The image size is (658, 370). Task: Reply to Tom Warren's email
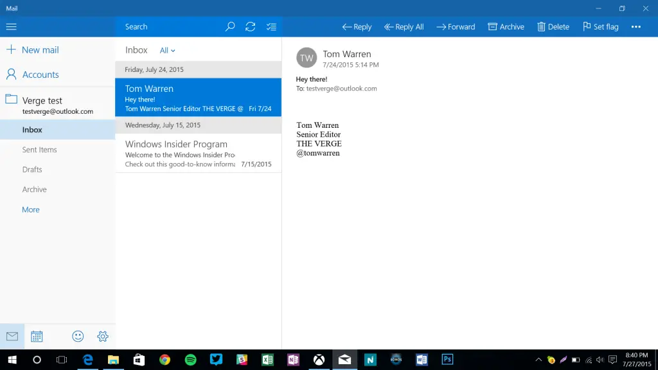[x=357, y=26]
